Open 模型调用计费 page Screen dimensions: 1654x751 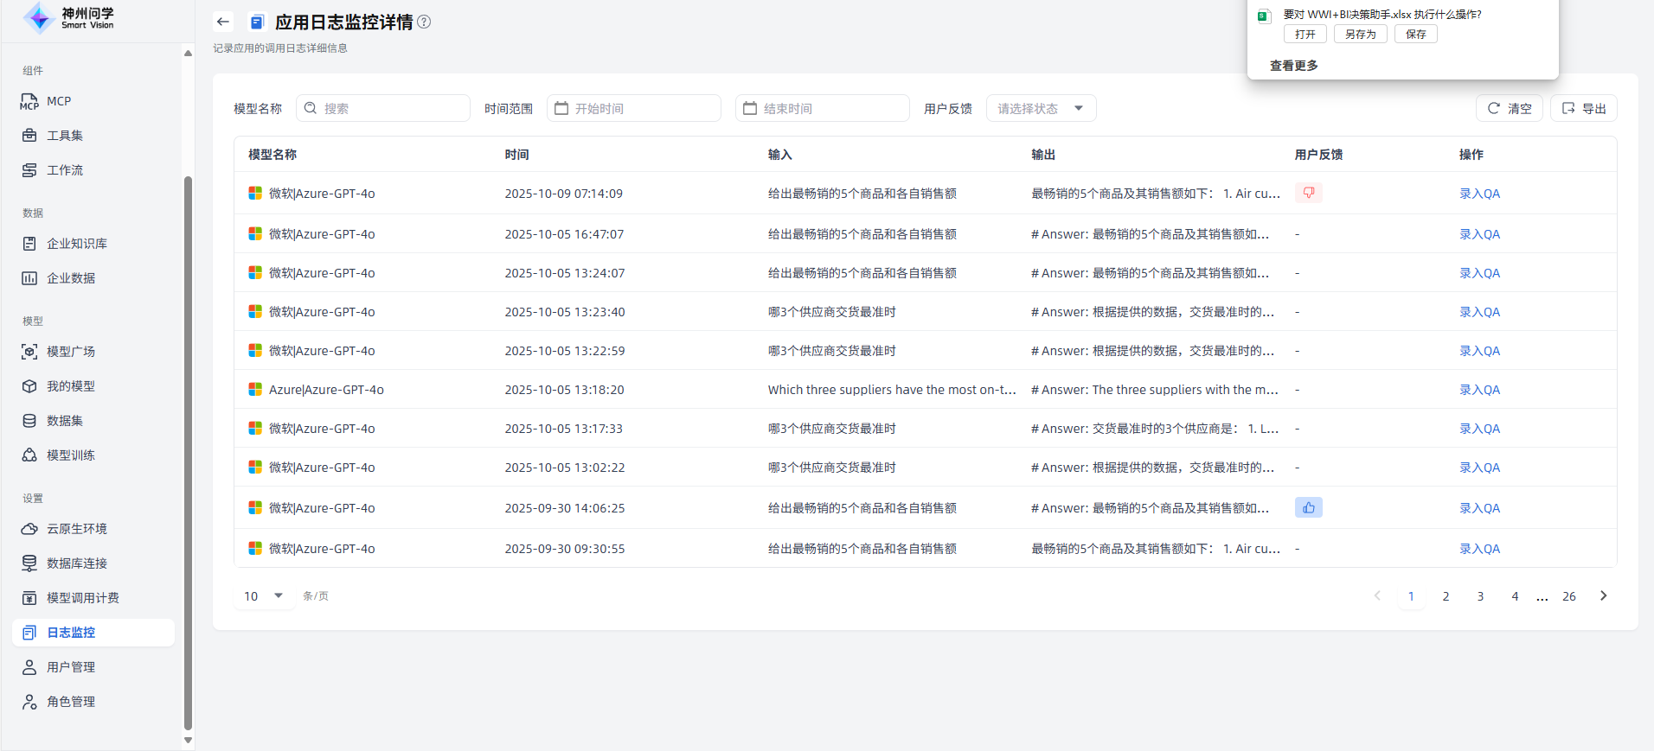tap(82, 598)
